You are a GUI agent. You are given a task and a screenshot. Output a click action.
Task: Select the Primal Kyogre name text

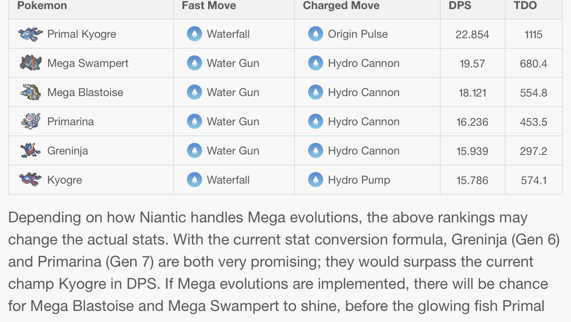[81, 34]
